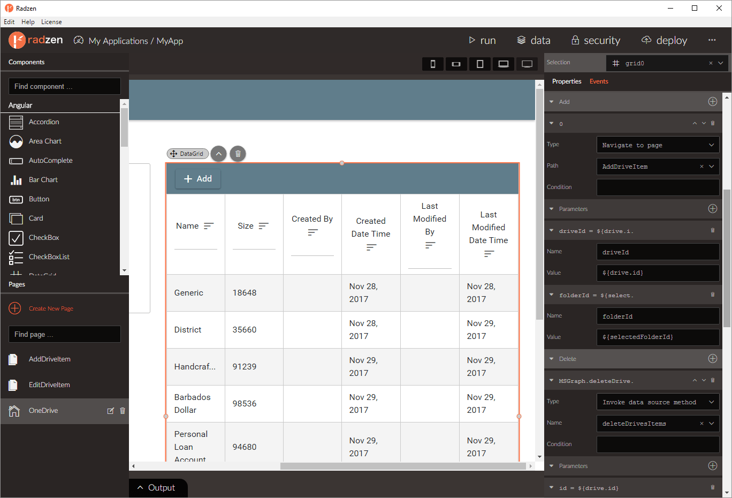Viewport: 732px width, 498px height.
Task: Sort by the Name column
Action: [x=209, y=226]
